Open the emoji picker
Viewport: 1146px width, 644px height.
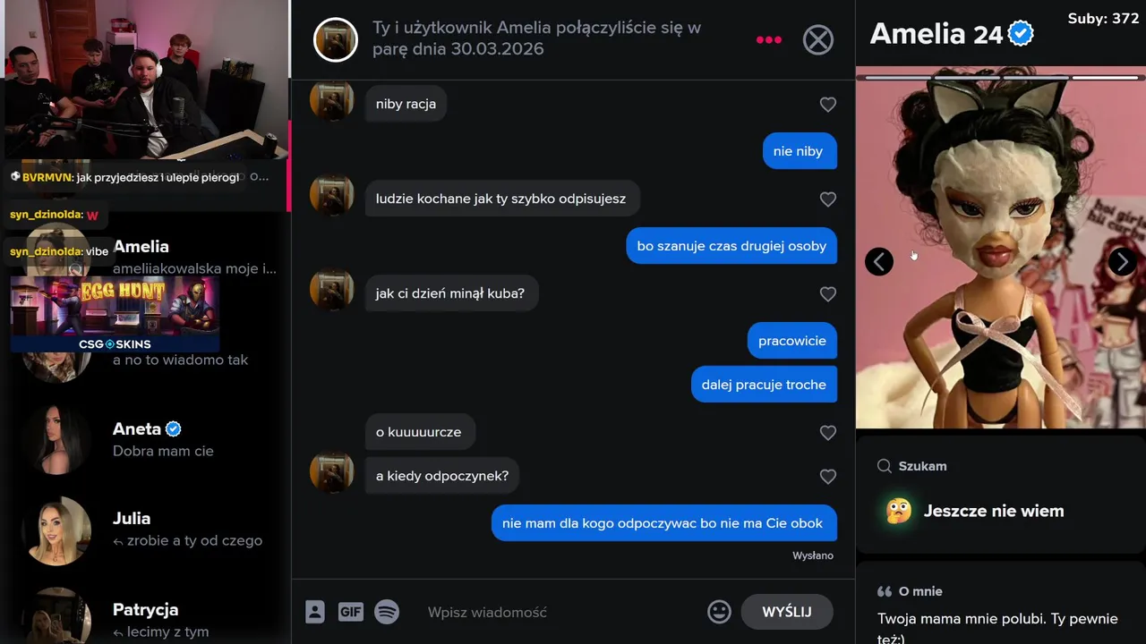719,612
